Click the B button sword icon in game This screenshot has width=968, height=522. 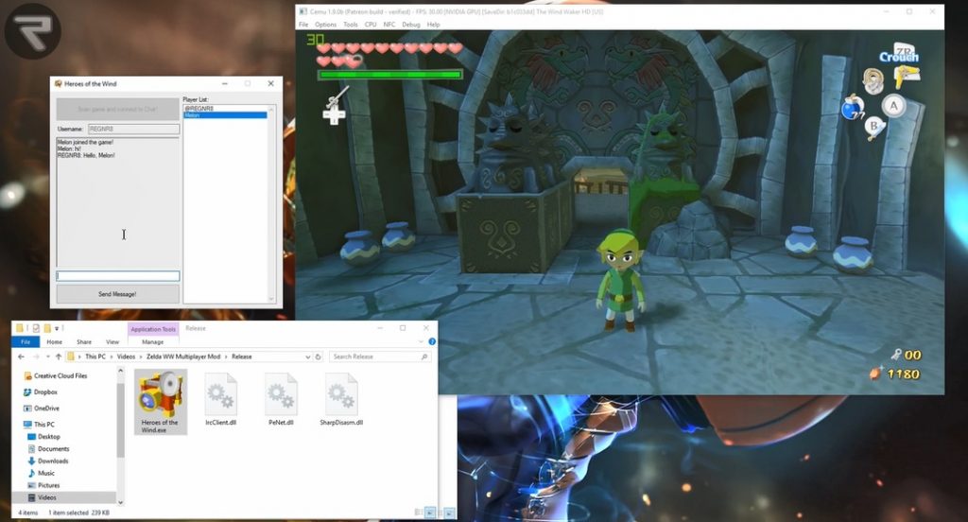[873, 127]
